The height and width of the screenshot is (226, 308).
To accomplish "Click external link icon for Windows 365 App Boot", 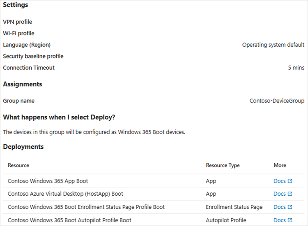I will (290, 181).
